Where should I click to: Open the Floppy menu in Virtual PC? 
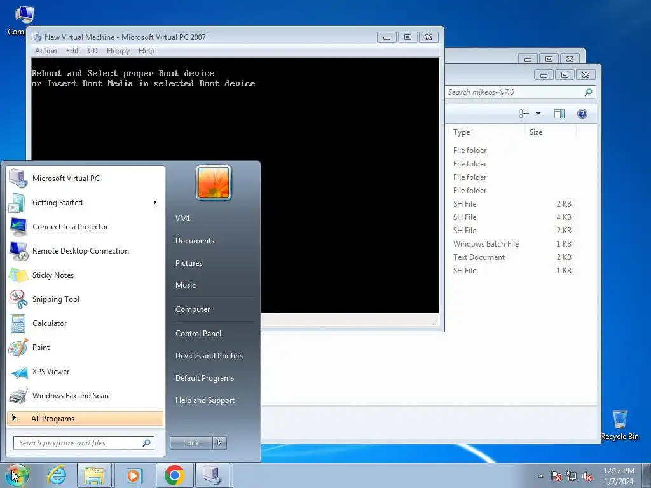[118, 51]
